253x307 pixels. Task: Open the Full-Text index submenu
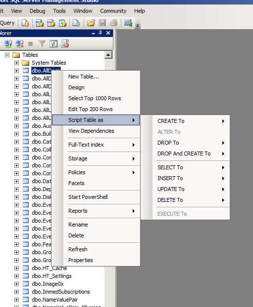pos(96,145)
